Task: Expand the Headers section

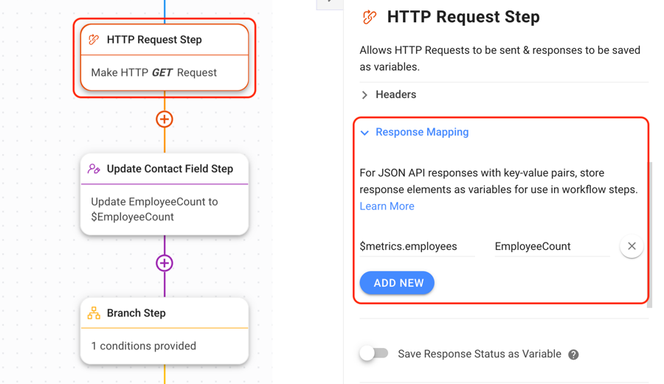Action: pyautogui.click(x=365, y=95)
